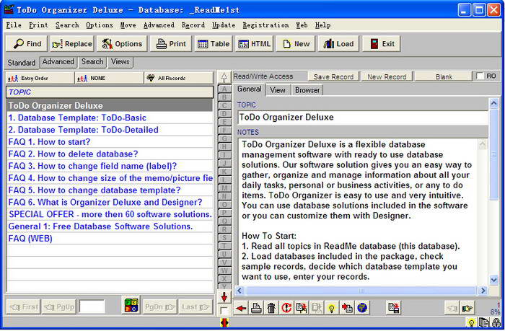Open the All Records filter selector

point(178,78)
